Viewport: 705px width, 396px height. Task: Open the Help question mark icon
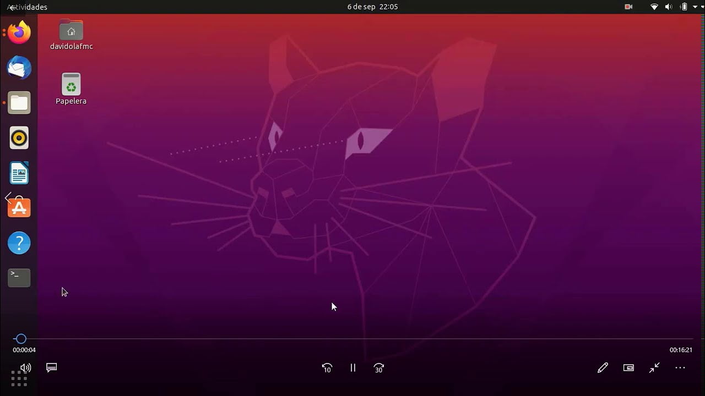19,243
